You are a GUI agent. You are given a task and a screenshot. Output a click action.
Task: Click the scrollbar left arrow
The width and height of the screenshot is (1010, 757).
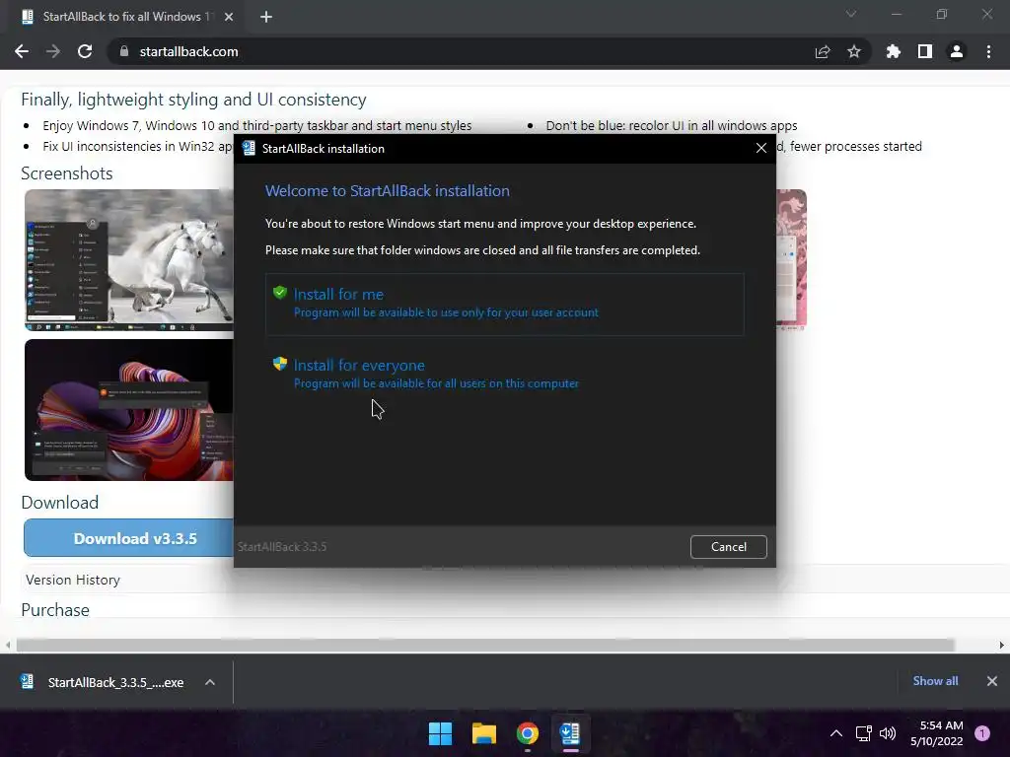click(8, 645)
